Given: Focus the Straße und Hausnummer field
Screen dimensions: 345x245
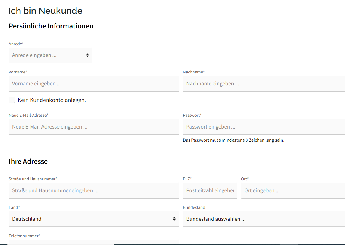Looking at the screenshot, I should tap(94, 190).
